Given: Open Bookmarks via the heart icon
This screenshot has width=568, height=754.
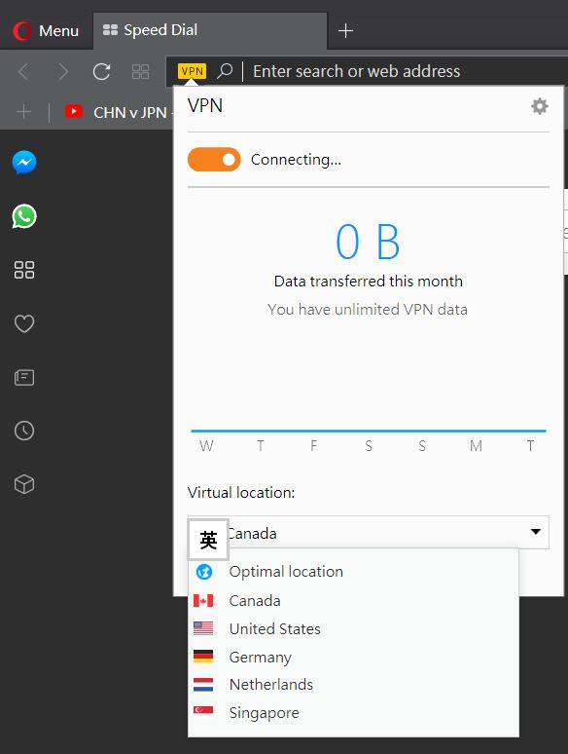Looking at the screenshot, I should point(24,323).
